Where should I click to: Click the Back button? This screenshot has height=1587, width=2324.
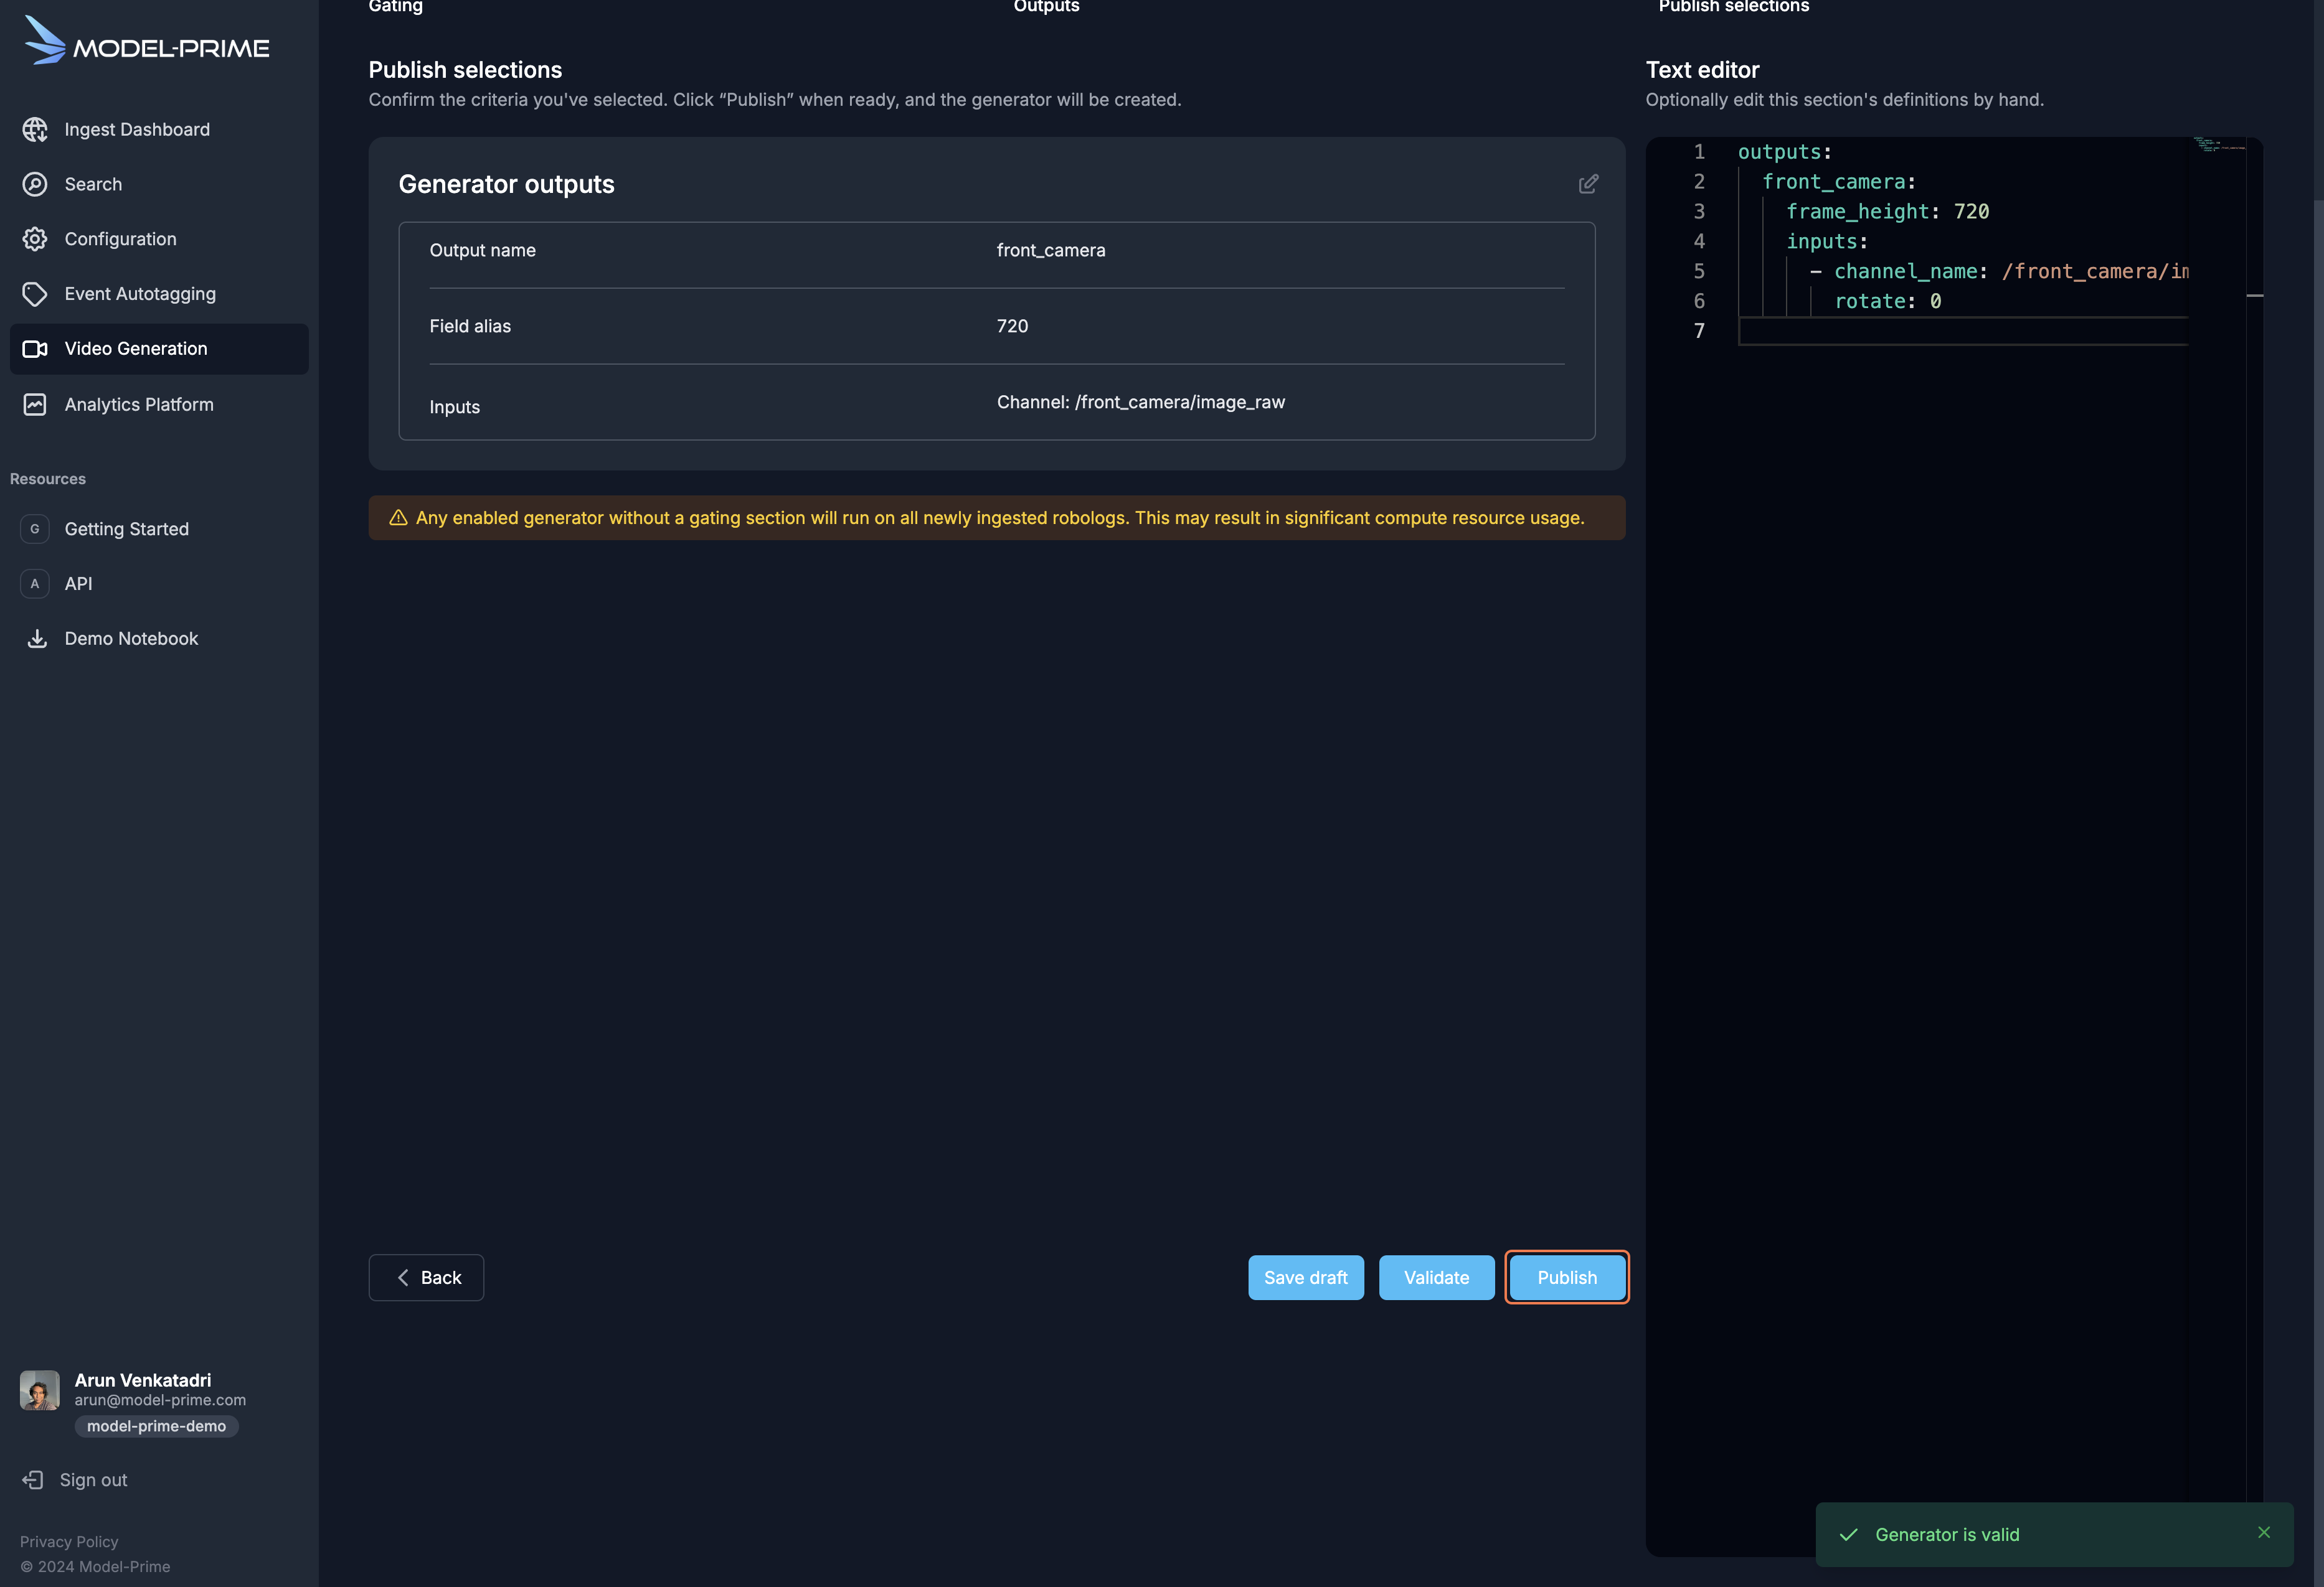click(426, 1277)
